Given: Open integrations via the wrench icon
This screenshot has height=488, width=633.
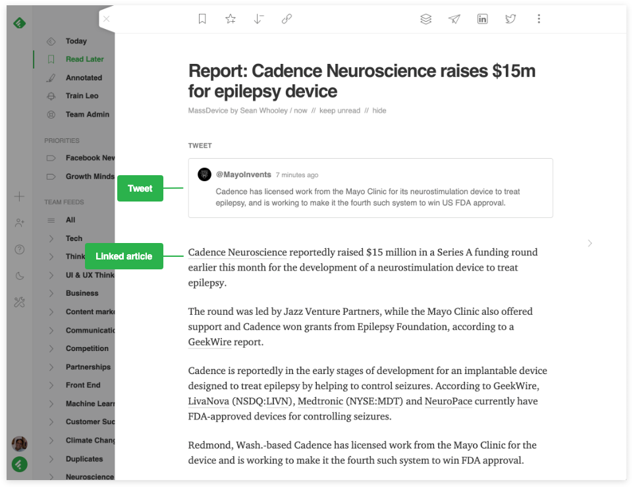Looking at the screenshot, I should [x=19, y=302].
